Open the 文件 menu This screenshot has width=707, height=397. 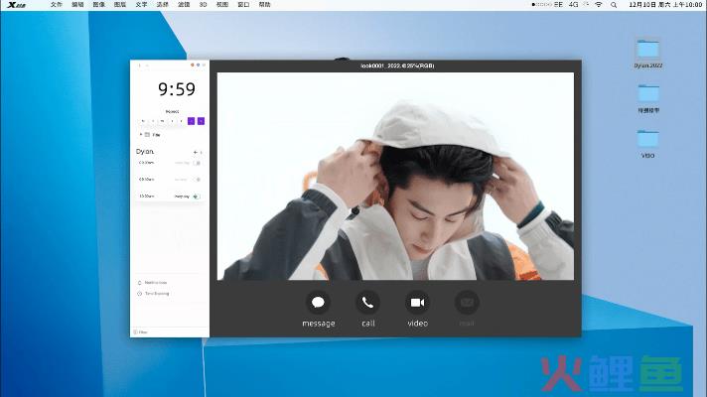click(57, 5)
